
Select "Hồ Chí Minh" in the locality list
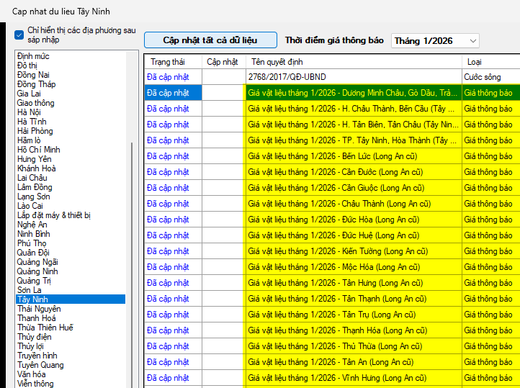click(x=39, y=150)
